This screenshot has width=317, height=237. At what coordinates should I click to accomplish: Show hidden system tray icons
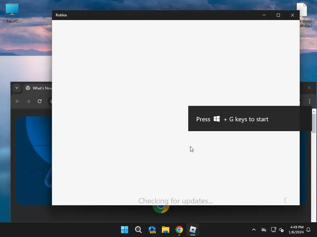coord(254,230)
